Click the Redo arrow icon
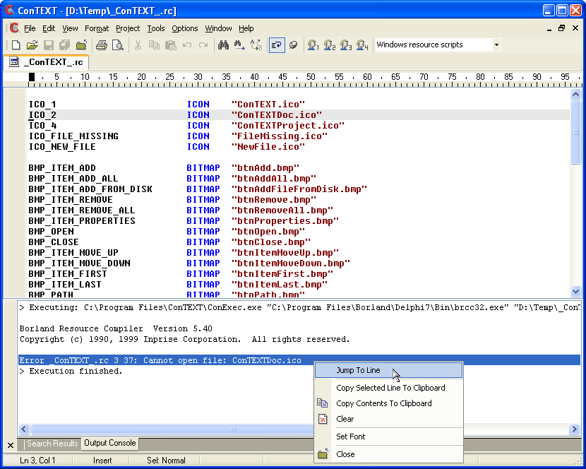 [x=203, y=45]
